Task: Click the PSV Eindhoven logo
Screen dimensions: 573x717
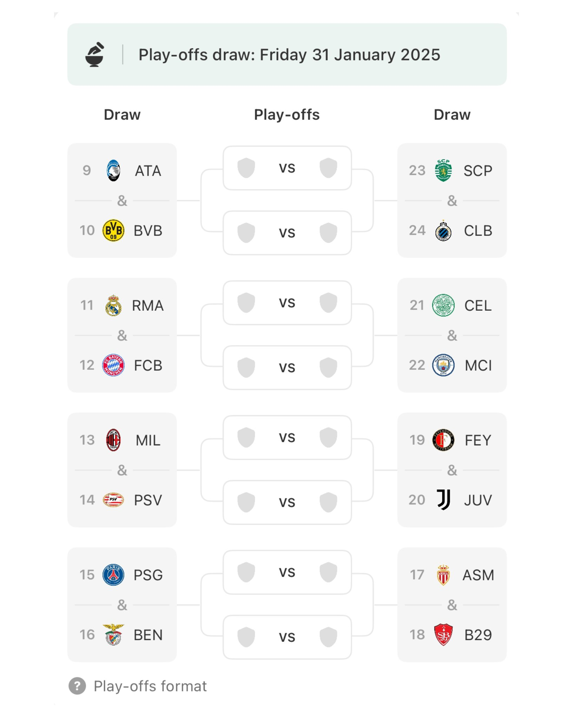Action: [113, 500]
